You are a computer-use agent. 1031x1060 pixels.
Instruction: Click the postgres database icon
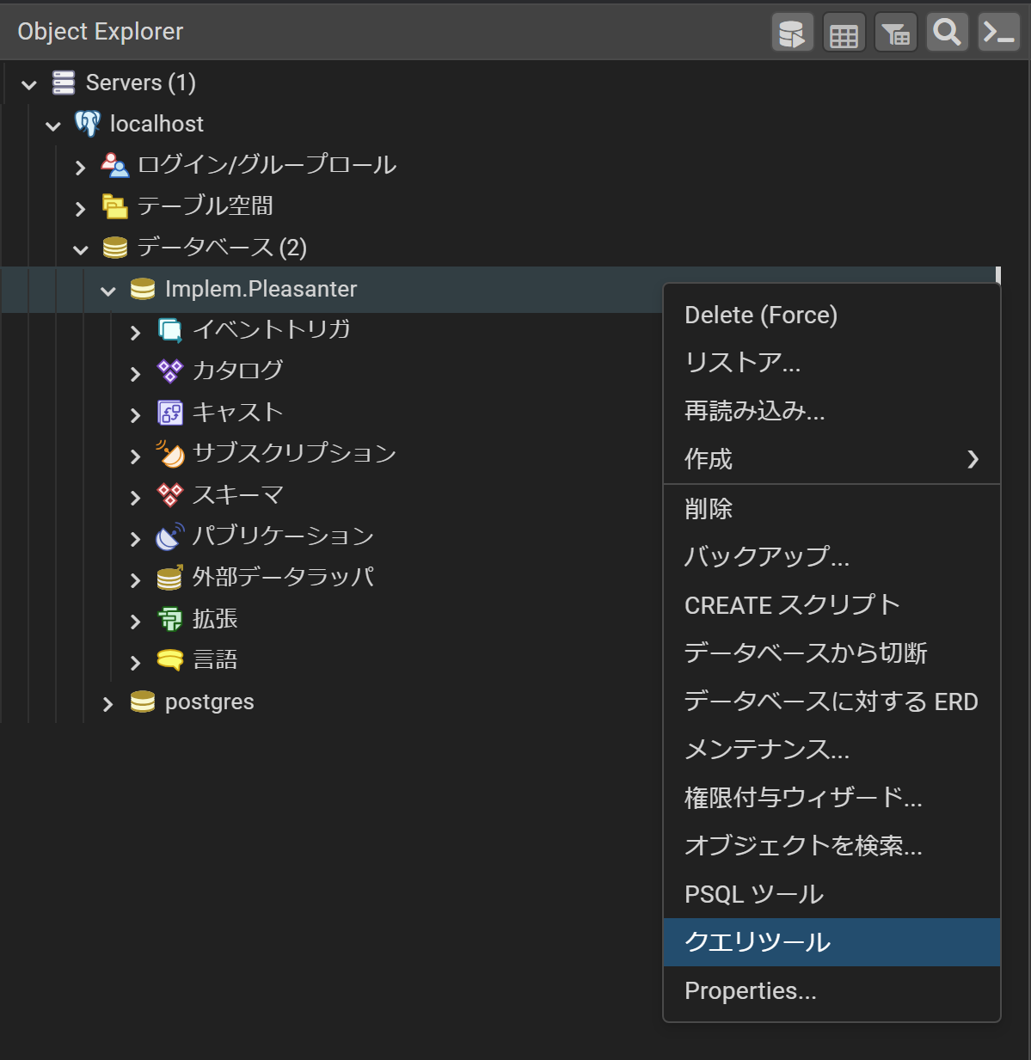tap(143, 702)
